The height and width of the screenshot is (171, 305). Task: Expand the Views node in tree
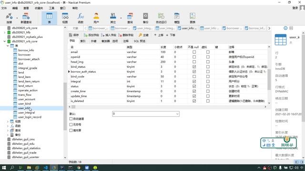coord(8,122)
